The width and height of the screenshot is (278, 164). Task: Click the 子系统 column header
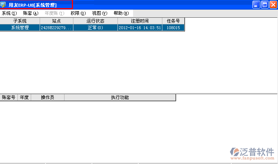click(x=20, y=21)
